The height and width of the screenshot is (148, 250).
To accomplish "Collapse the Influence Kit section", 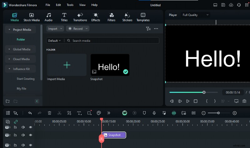I will coord(9,69).
